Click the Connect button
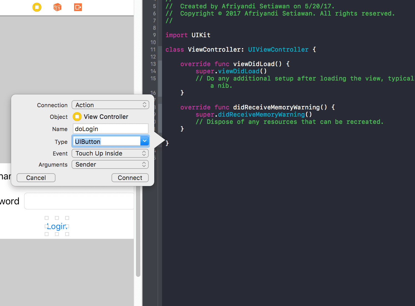415x306 pixels. (130, 178)
